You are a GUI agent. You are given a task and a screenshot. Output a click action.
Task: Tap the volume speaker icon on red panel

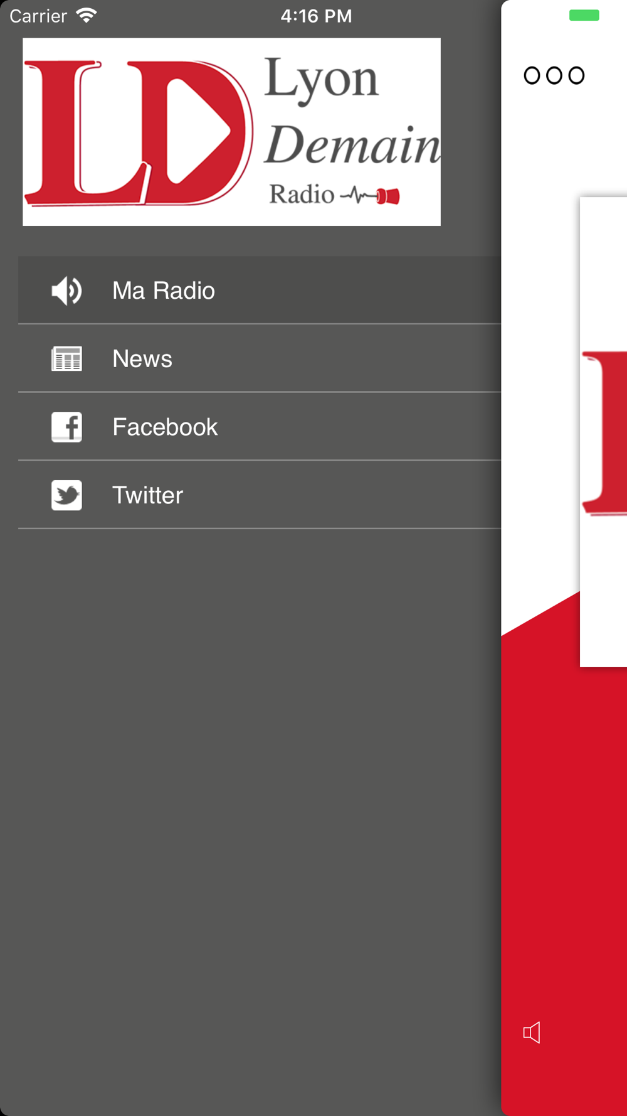[x=532, y=1033]
